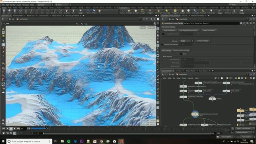This screenshot has width=256, height=144.
Task: Select the Font shelf tool
Action: point(73,11)
